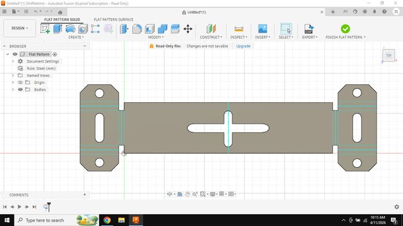Click the Undo arrow
This screenshot has width=403, height=226.
[36, 11]
